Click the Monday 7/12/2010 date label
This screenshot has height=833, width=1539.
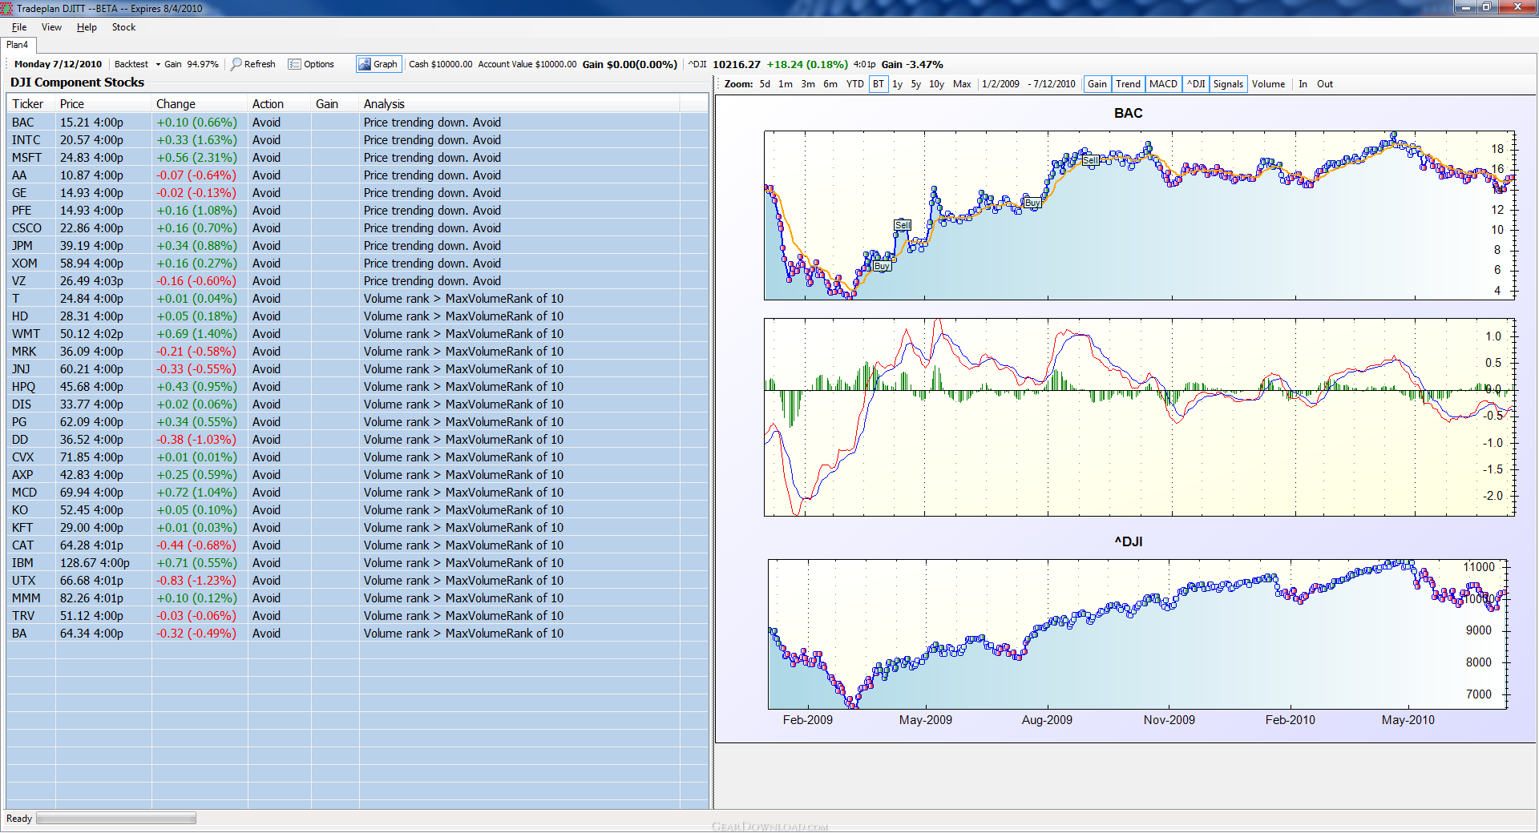tap(58, 64)
